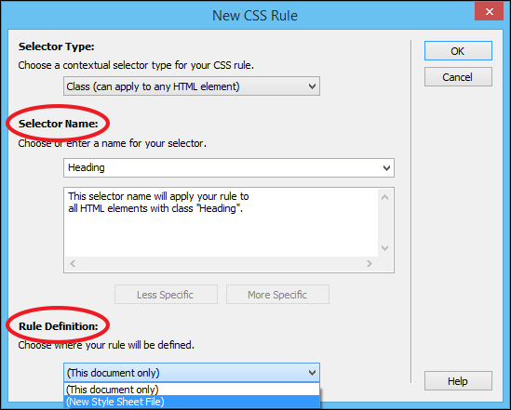Click the More Specific button
Viewport: 511px width, 410px height.
[277, 295]
